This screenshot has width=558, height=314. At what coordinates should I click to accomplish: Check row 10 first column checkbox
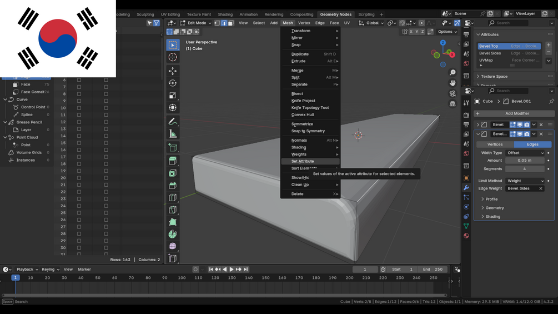(79, 108)
